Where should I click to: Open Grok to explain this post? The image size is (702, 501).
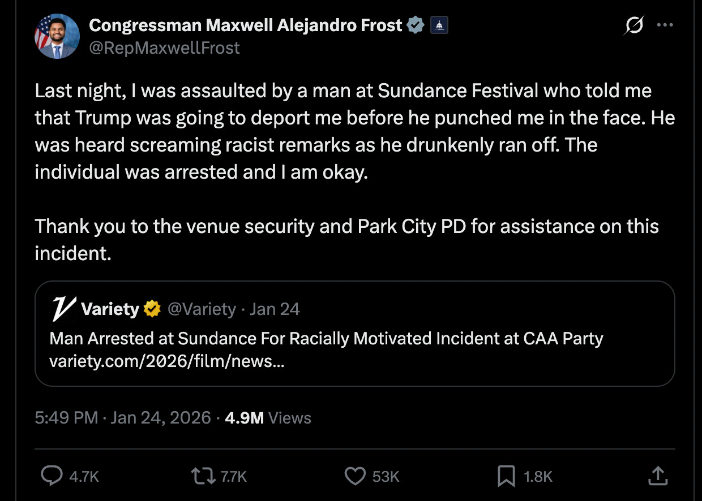[x=633, y=25]
